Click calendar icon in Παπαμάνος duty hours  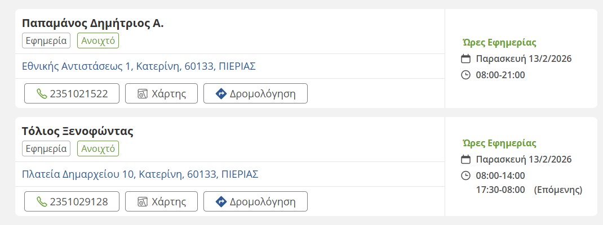coord(465,58)
